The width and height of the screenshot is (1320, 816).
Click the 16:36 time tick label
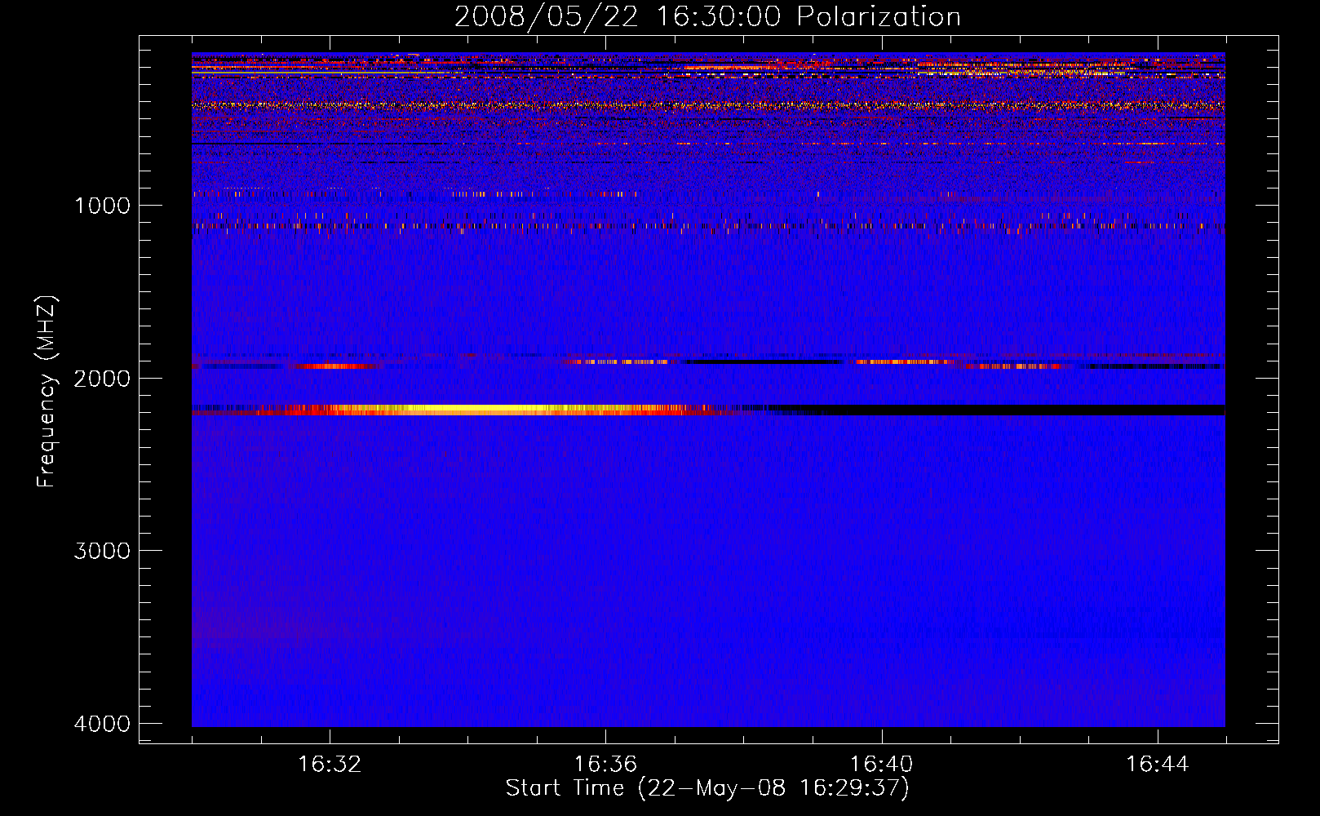coord(605,765)
